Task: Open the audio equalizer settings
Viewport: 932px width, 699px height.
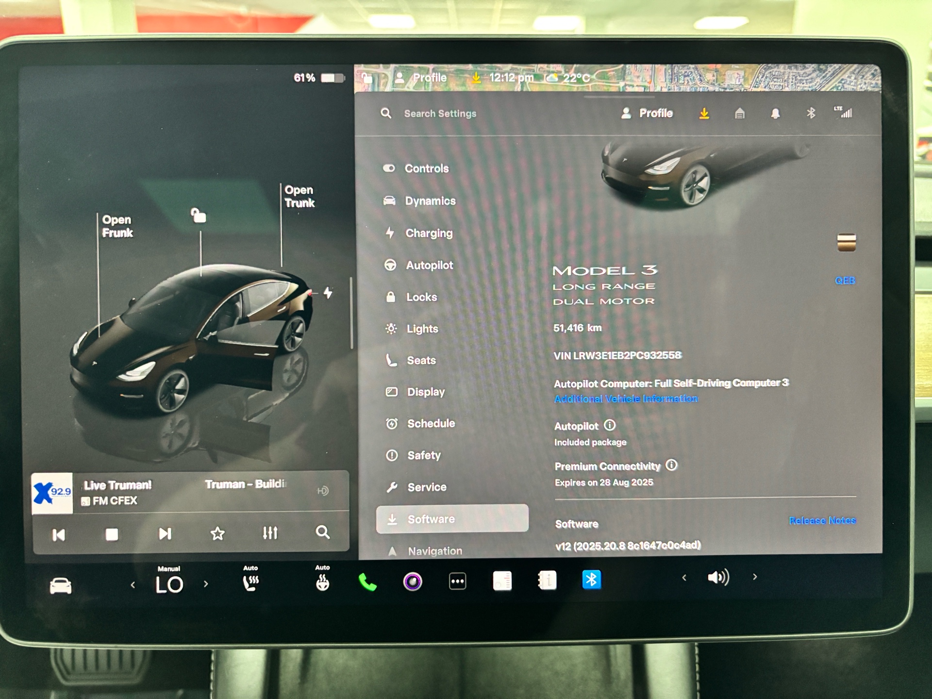Action: click(270, 533)
